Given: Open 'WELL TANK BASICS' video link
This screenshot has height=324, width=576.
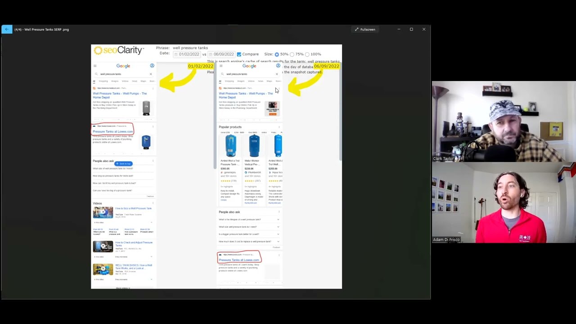Looking at the screenshot, I should 134,266.
